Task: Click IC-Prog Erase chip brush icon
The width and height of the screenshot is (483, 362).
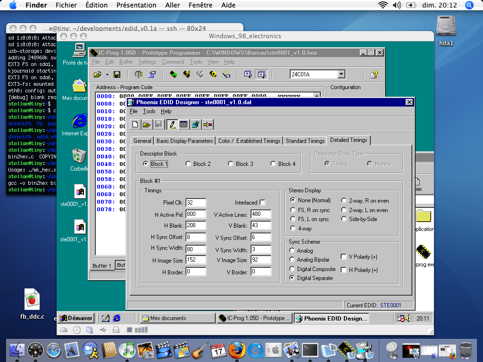Action: click(x=227, y=74)
